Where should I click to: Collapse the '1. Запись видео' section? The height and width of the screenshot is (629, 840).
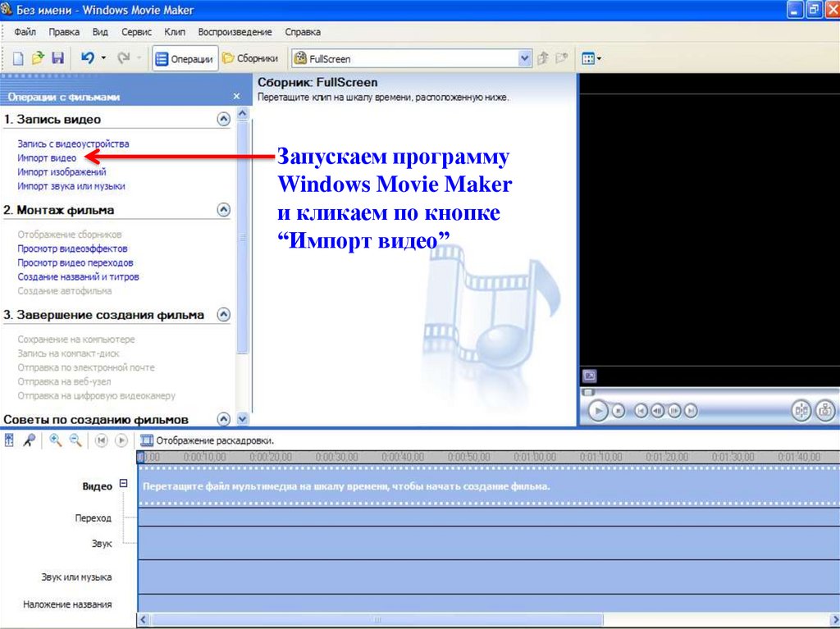tap(222, 120)
